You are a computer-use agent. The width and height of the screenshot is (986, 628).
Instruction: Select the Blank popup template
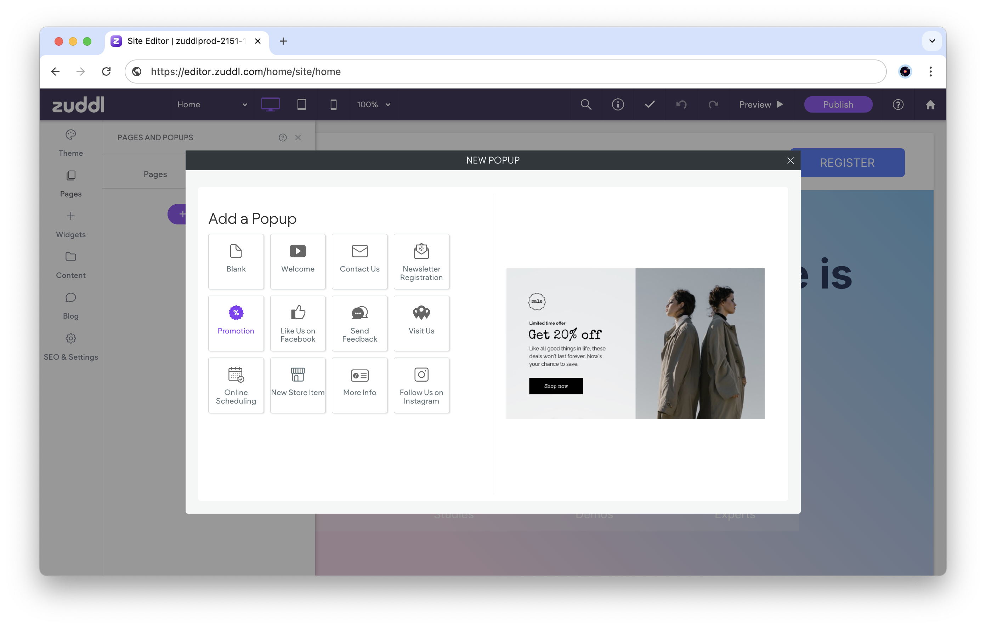pos(236,261)
